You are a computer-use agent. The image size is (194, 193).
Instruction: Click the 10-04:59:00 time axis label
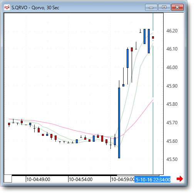123,179
